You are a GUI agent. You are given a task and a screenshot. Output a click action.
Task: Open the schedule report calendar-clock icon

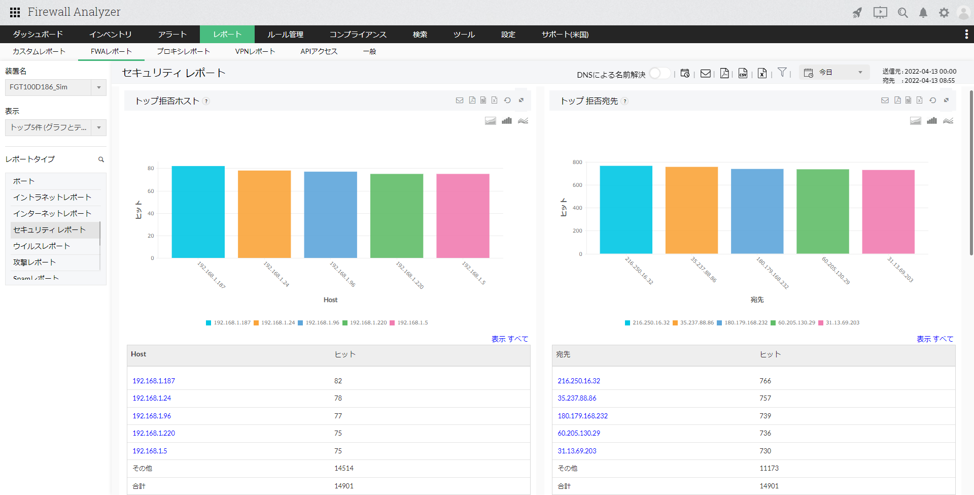pos(685,73)
